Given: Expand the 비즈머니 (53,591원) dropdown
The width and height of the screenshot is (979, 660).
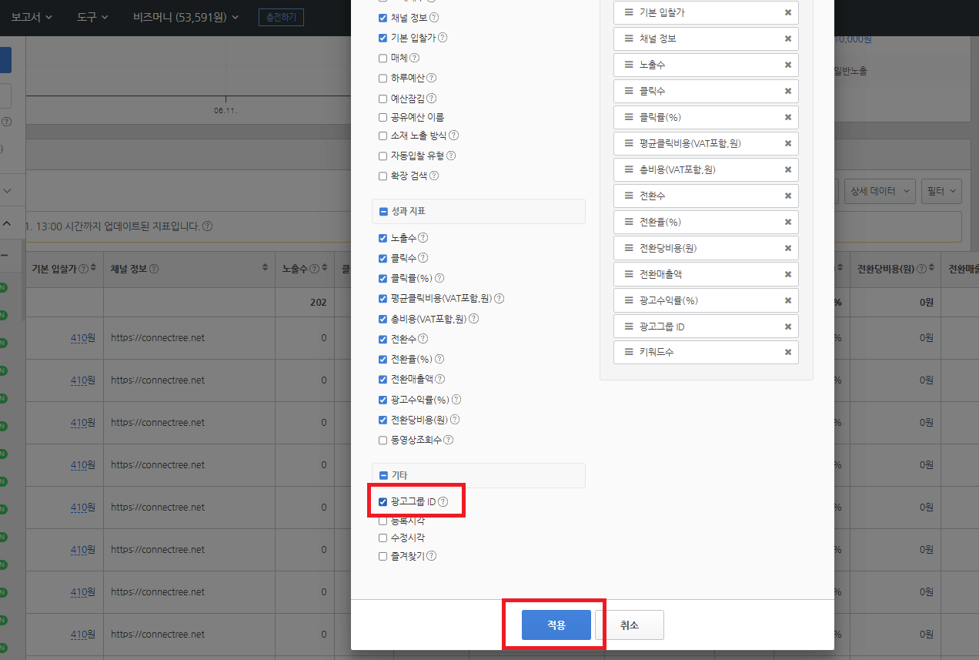Looking at the screenshot, I should tap(185, 15).
